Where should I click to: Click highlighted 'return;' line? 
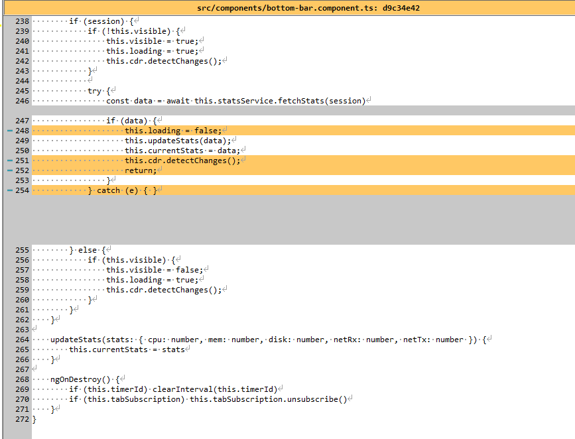141,170
